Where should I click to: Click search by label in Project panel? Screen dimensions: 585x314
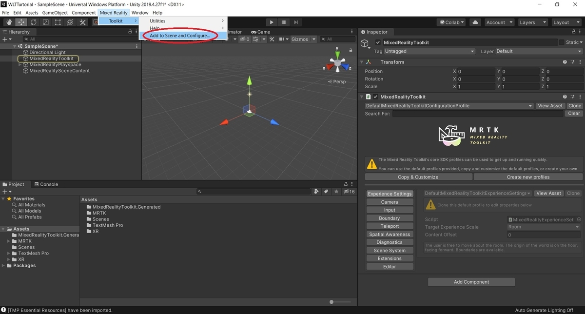tap(326, 192)
